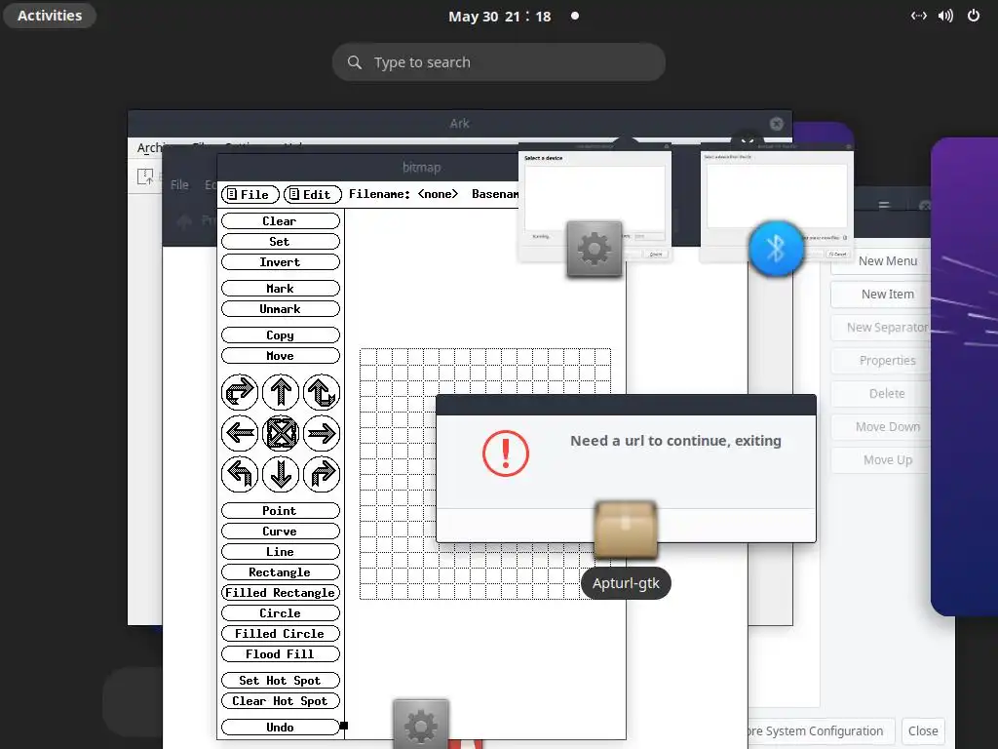Select the Curve drawing tool
Viewport: 998px width, 749px height.
280,531
